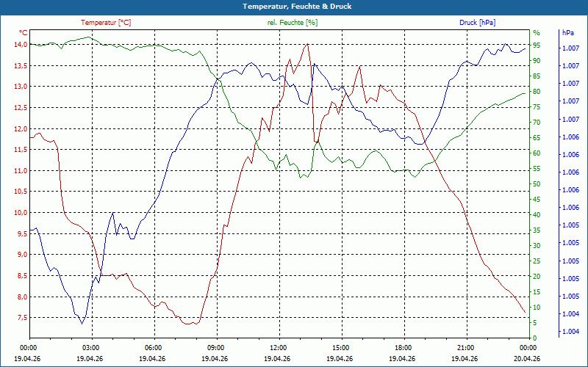Screen dimensions: 588x367
Task: Click the '03:00' time axis label
Action: click(90, 347)
